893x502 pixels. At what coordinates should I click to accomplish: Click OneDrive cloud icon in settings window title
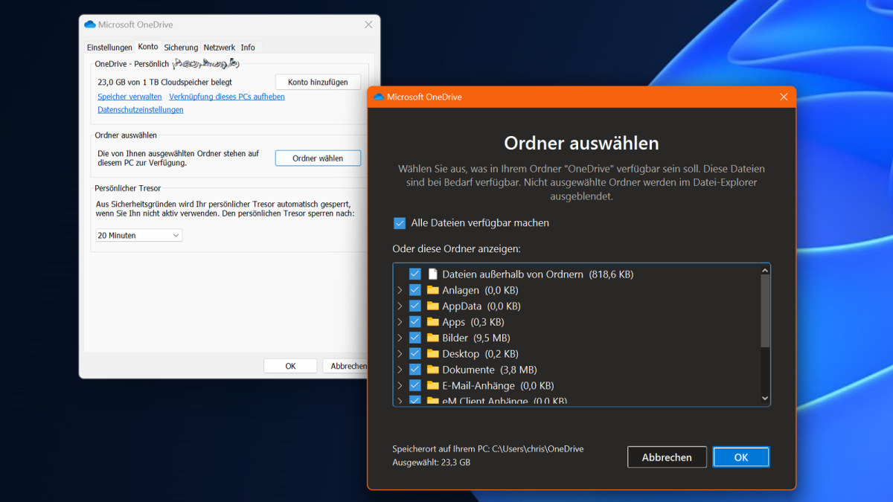click(90, 25)
